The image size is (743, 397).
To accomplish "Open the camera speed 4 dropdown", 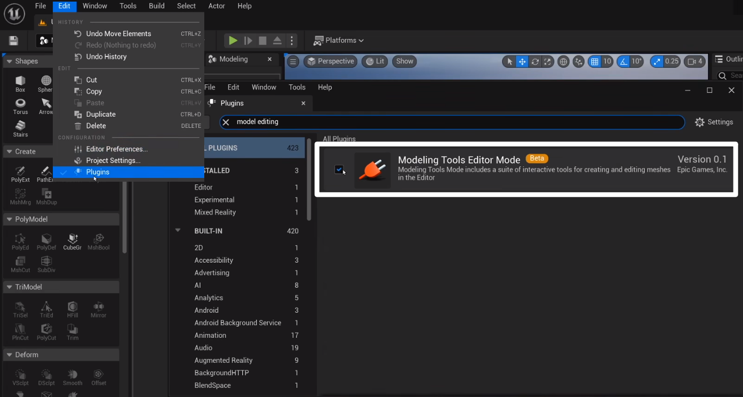I will click(x=695, y=61).
